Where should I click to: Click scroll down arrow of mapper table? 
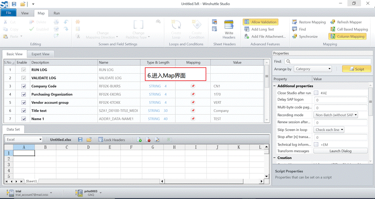point(266,120)
